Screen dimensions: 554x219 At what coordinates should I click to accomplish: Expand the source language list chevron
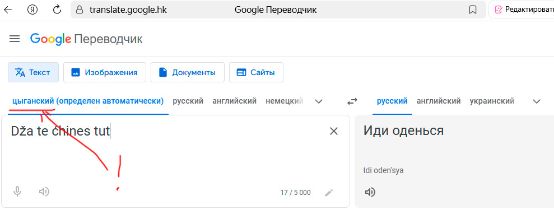pos(319,102)
